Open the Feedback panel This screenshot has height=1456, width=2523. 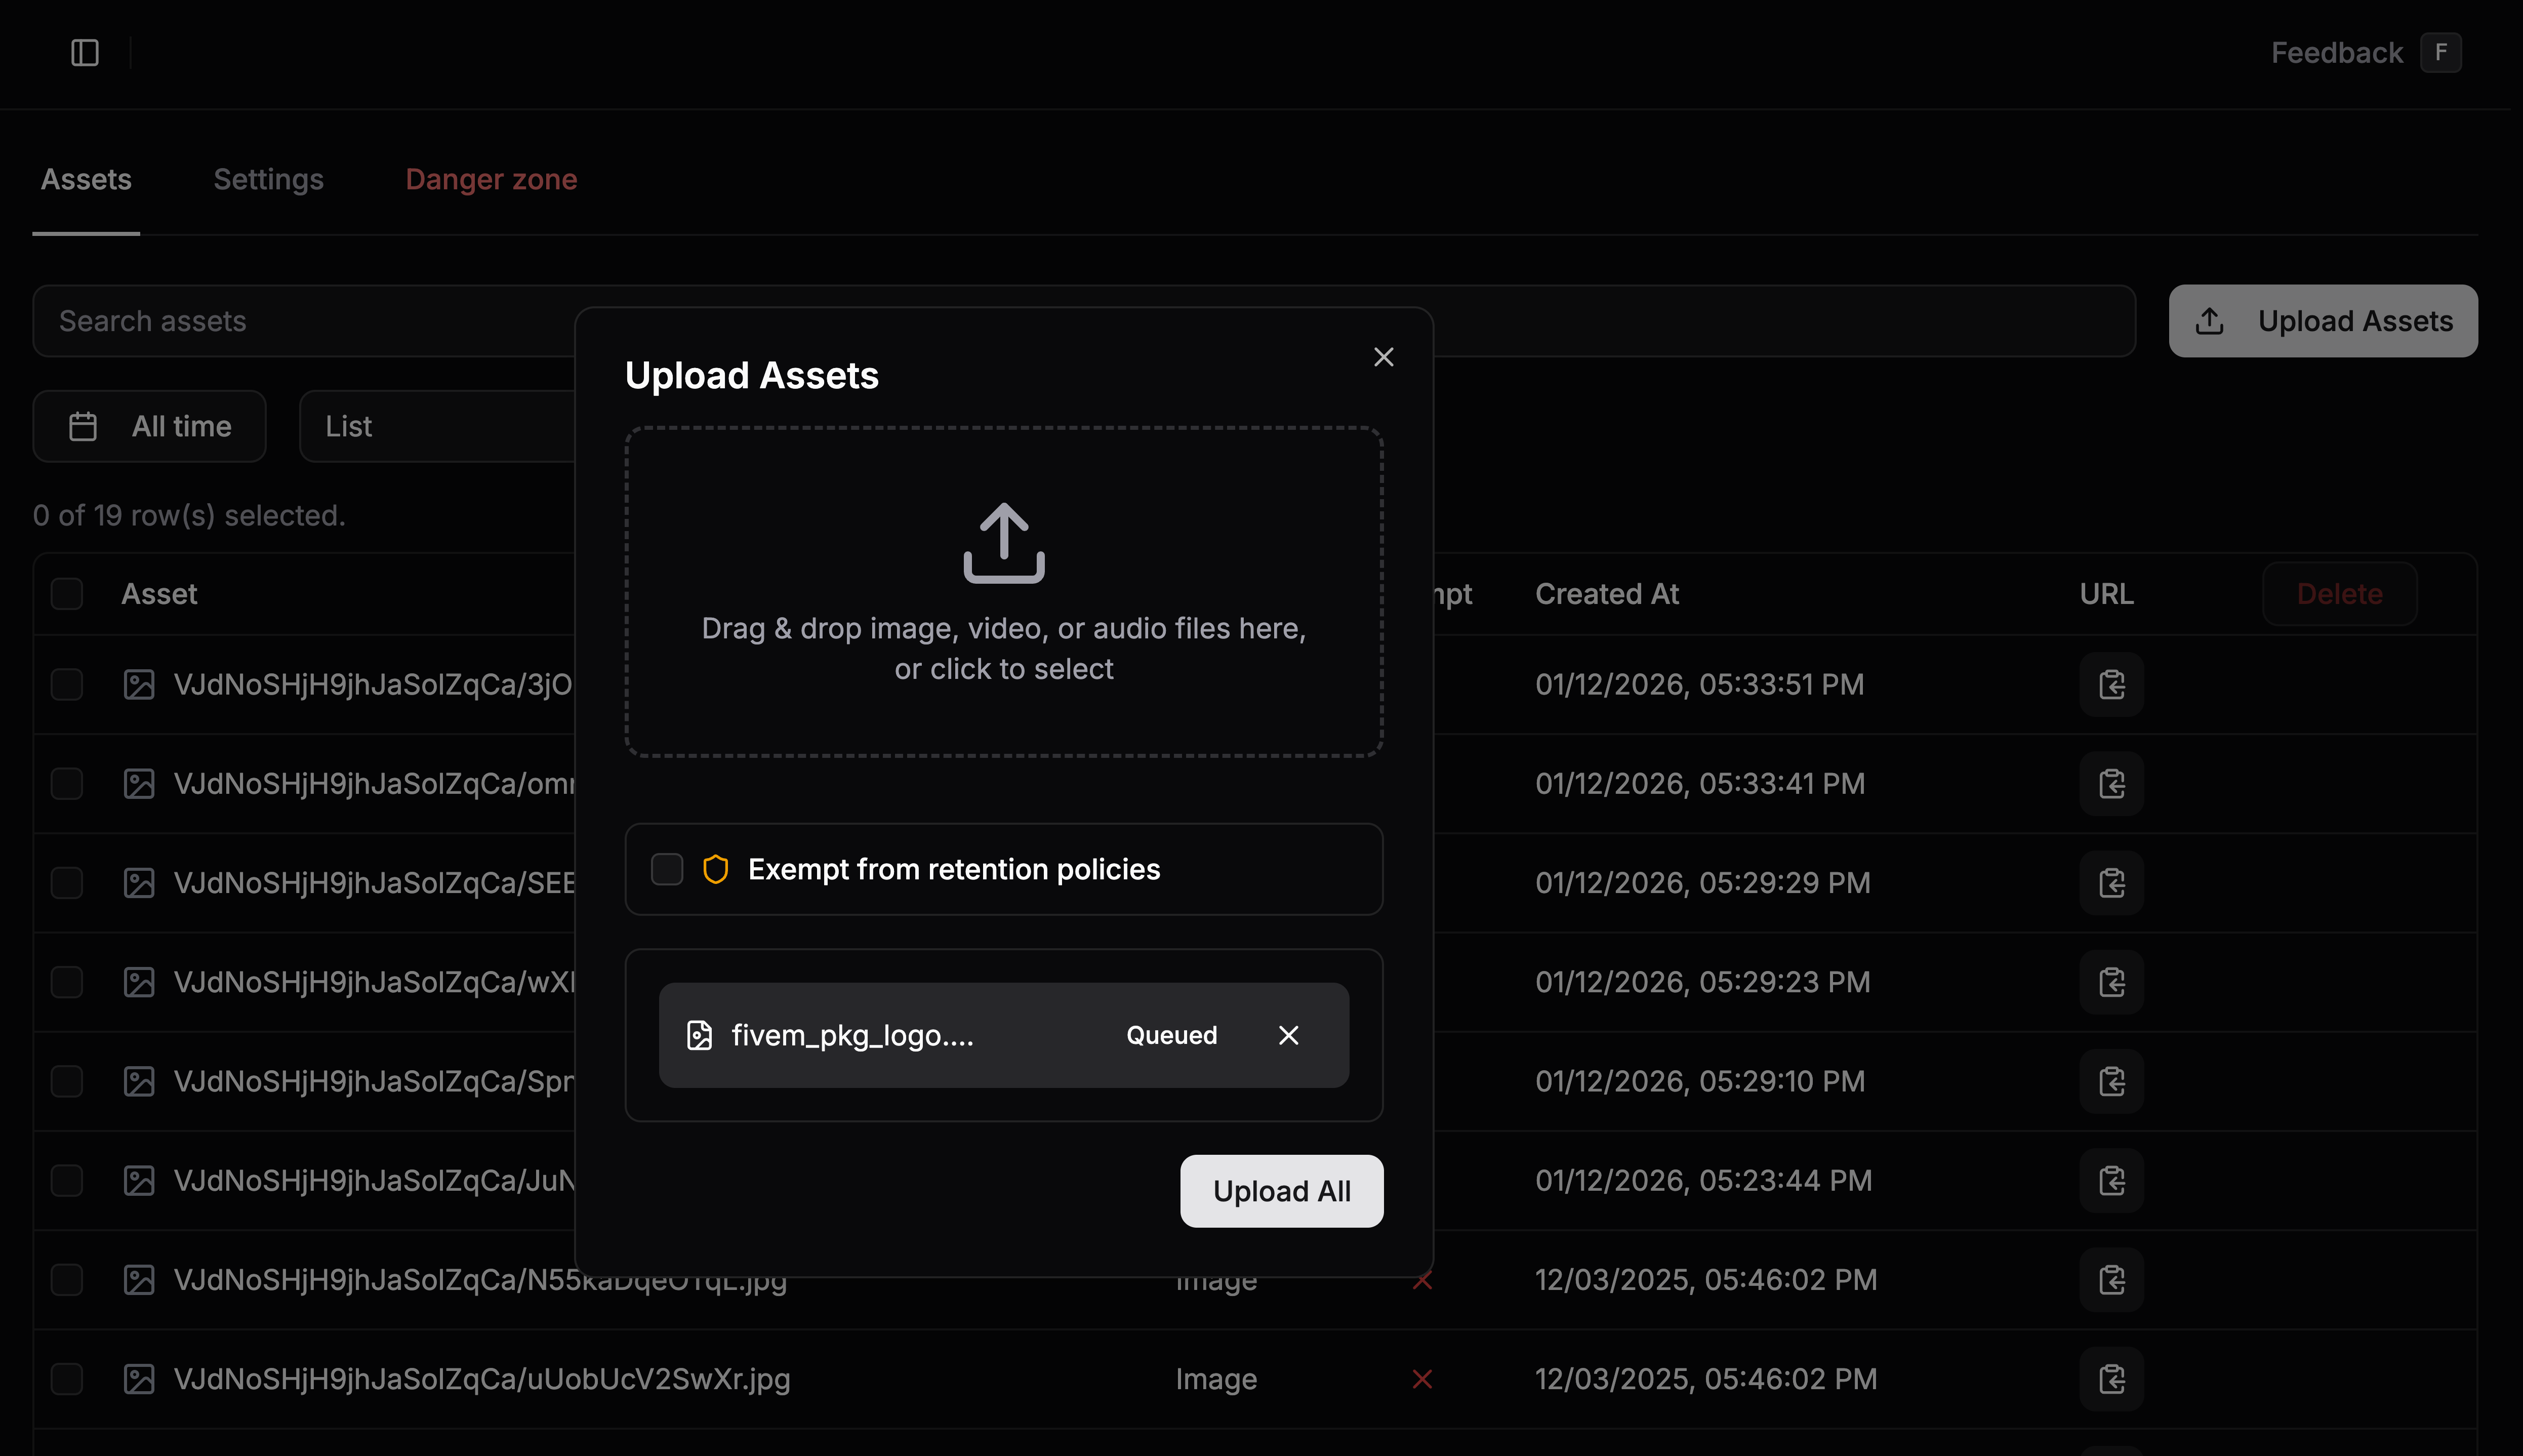(2336, 52)
